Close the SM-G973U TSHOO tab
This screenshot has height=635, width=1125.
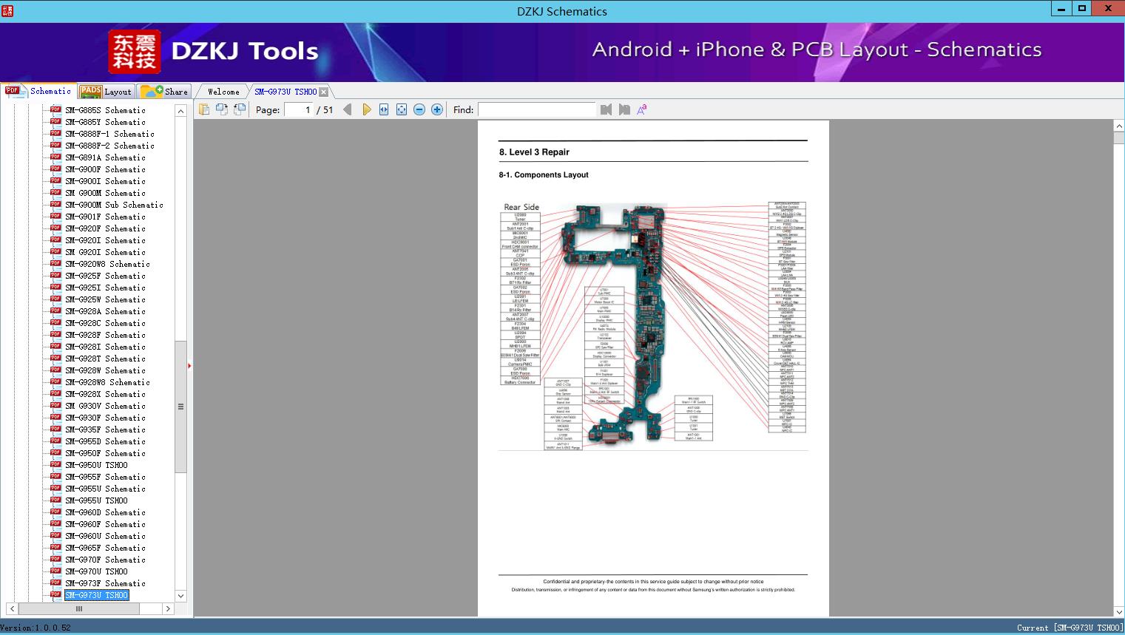point(324,92)
